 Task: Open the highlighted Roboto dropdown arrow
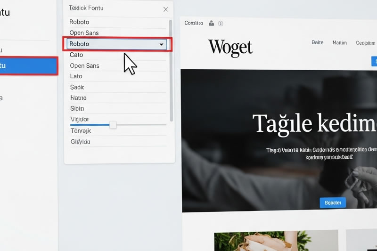click(161, 44)
